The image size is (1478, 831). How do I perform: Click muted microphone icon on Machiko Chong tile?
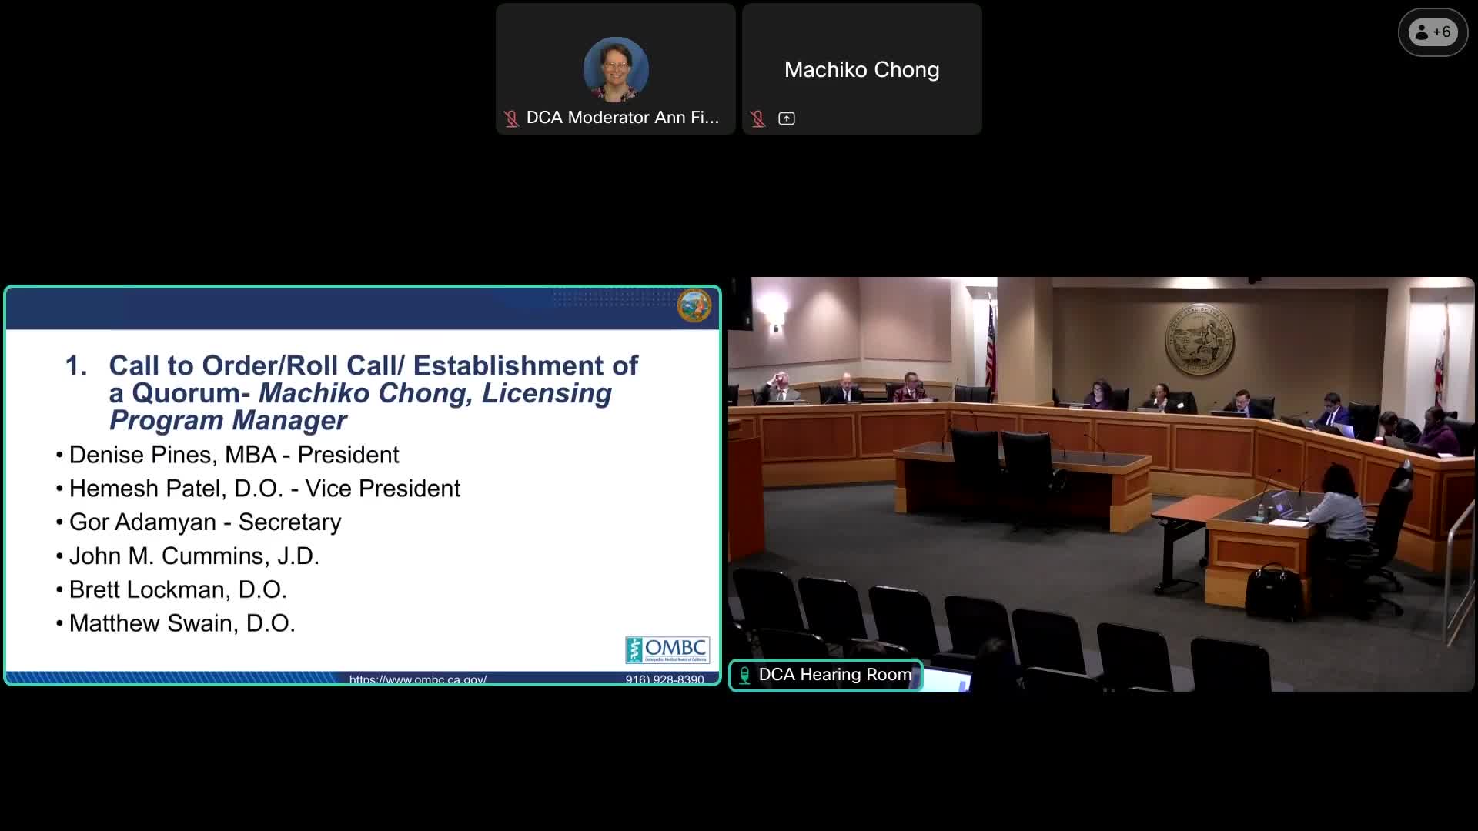(758, 118)
